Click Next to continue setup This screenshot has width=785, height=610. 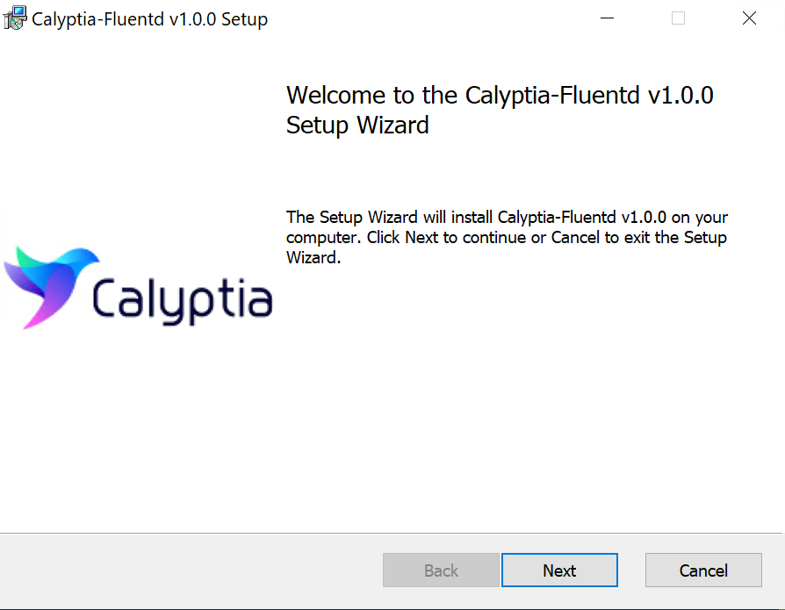pos(559,570)
